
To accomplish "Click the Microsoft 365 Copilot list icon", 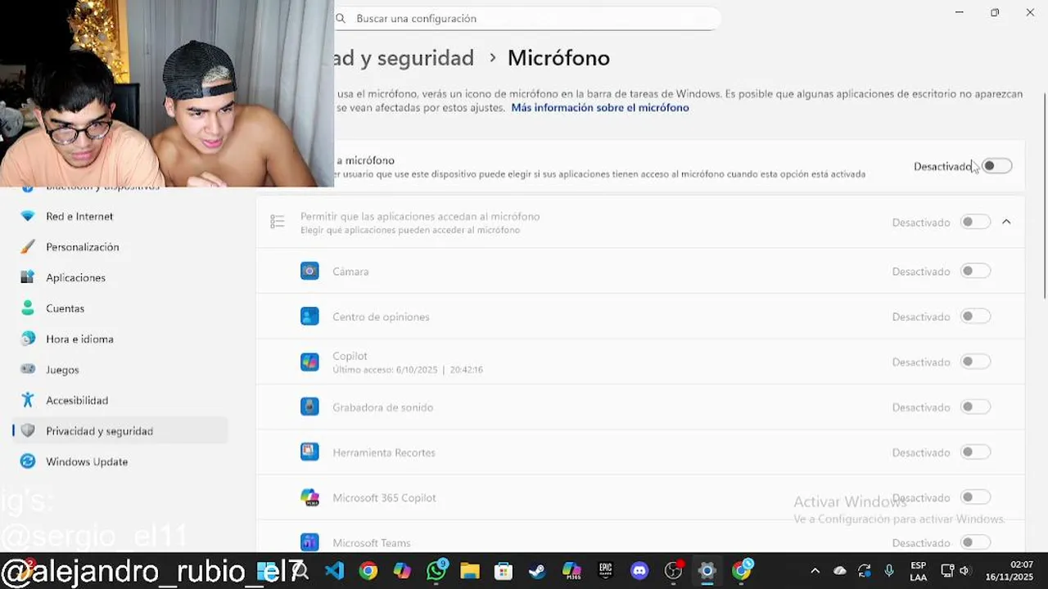I will coord(309,497).
